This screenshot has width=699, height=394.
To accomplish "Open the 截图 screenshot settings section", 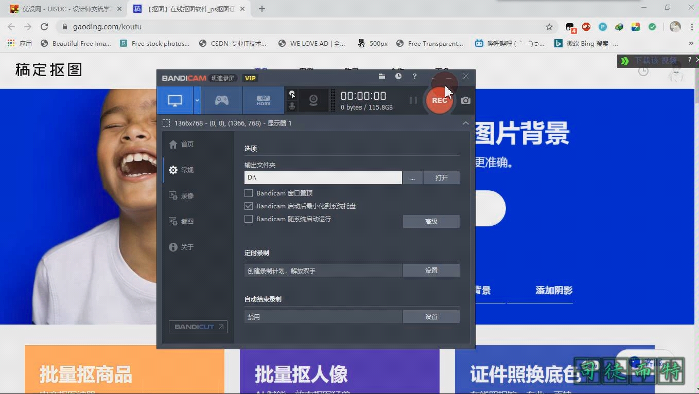I will click(x=182, y=222).
